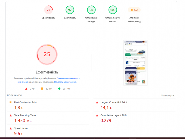Click the Агентний вебперегляд label
Image resolution: width=185 pixels, height=139 pixels.
click(134, 20)
